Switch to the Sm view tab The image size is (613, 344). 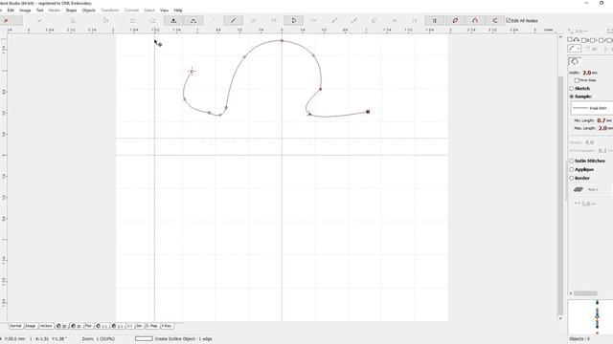click(x=139, y=326)
